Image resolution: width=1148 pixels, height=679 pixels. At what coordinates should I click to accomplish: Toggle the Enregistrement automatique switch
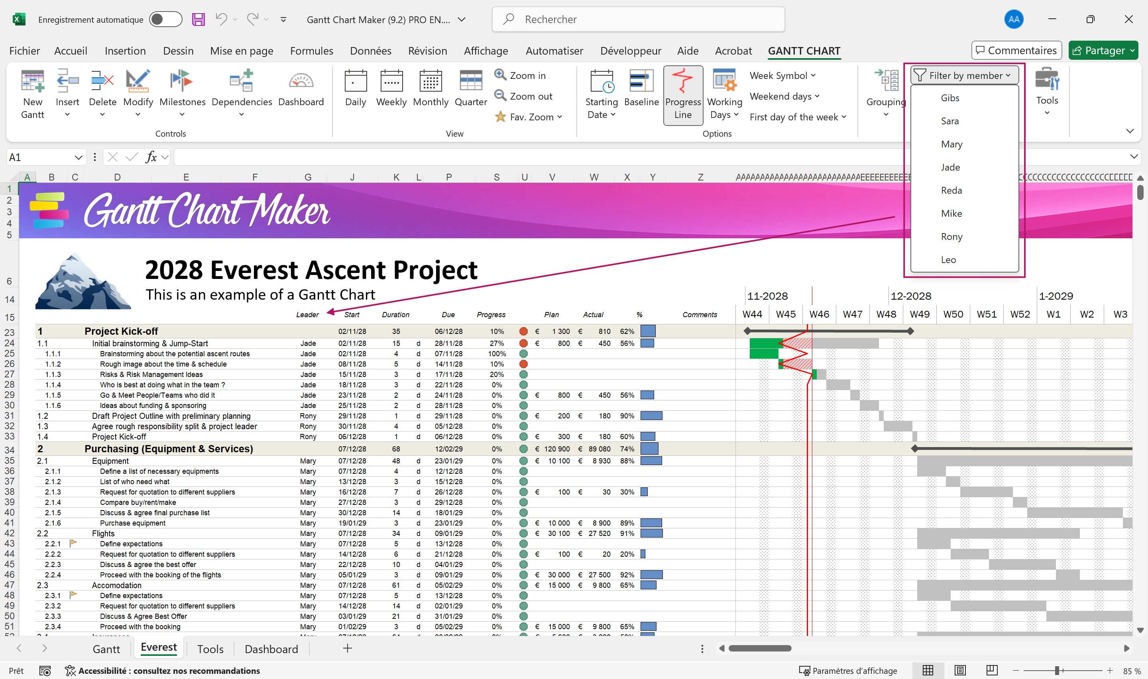coord(165,19)
